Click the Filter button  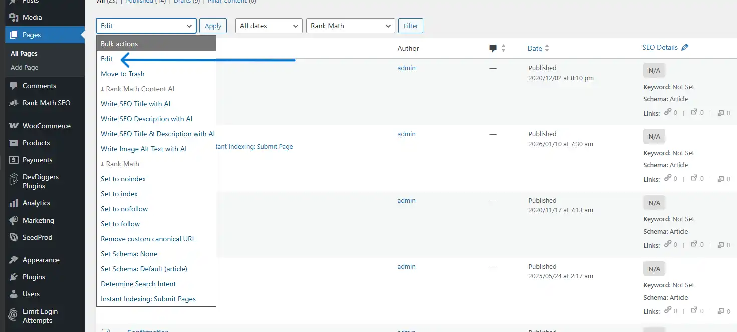411,26
